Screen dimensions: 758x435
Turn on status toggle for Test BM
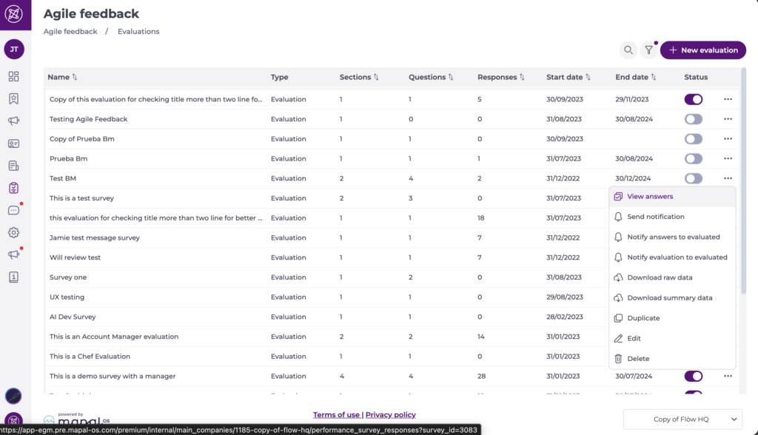[694, 178]
